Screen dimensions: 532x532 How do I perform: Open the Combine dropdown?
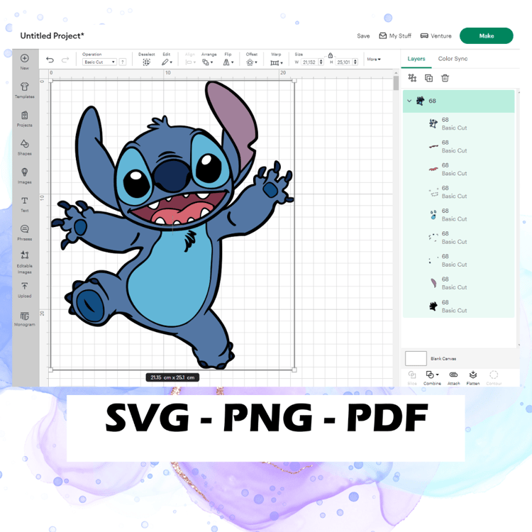point(432,377)
